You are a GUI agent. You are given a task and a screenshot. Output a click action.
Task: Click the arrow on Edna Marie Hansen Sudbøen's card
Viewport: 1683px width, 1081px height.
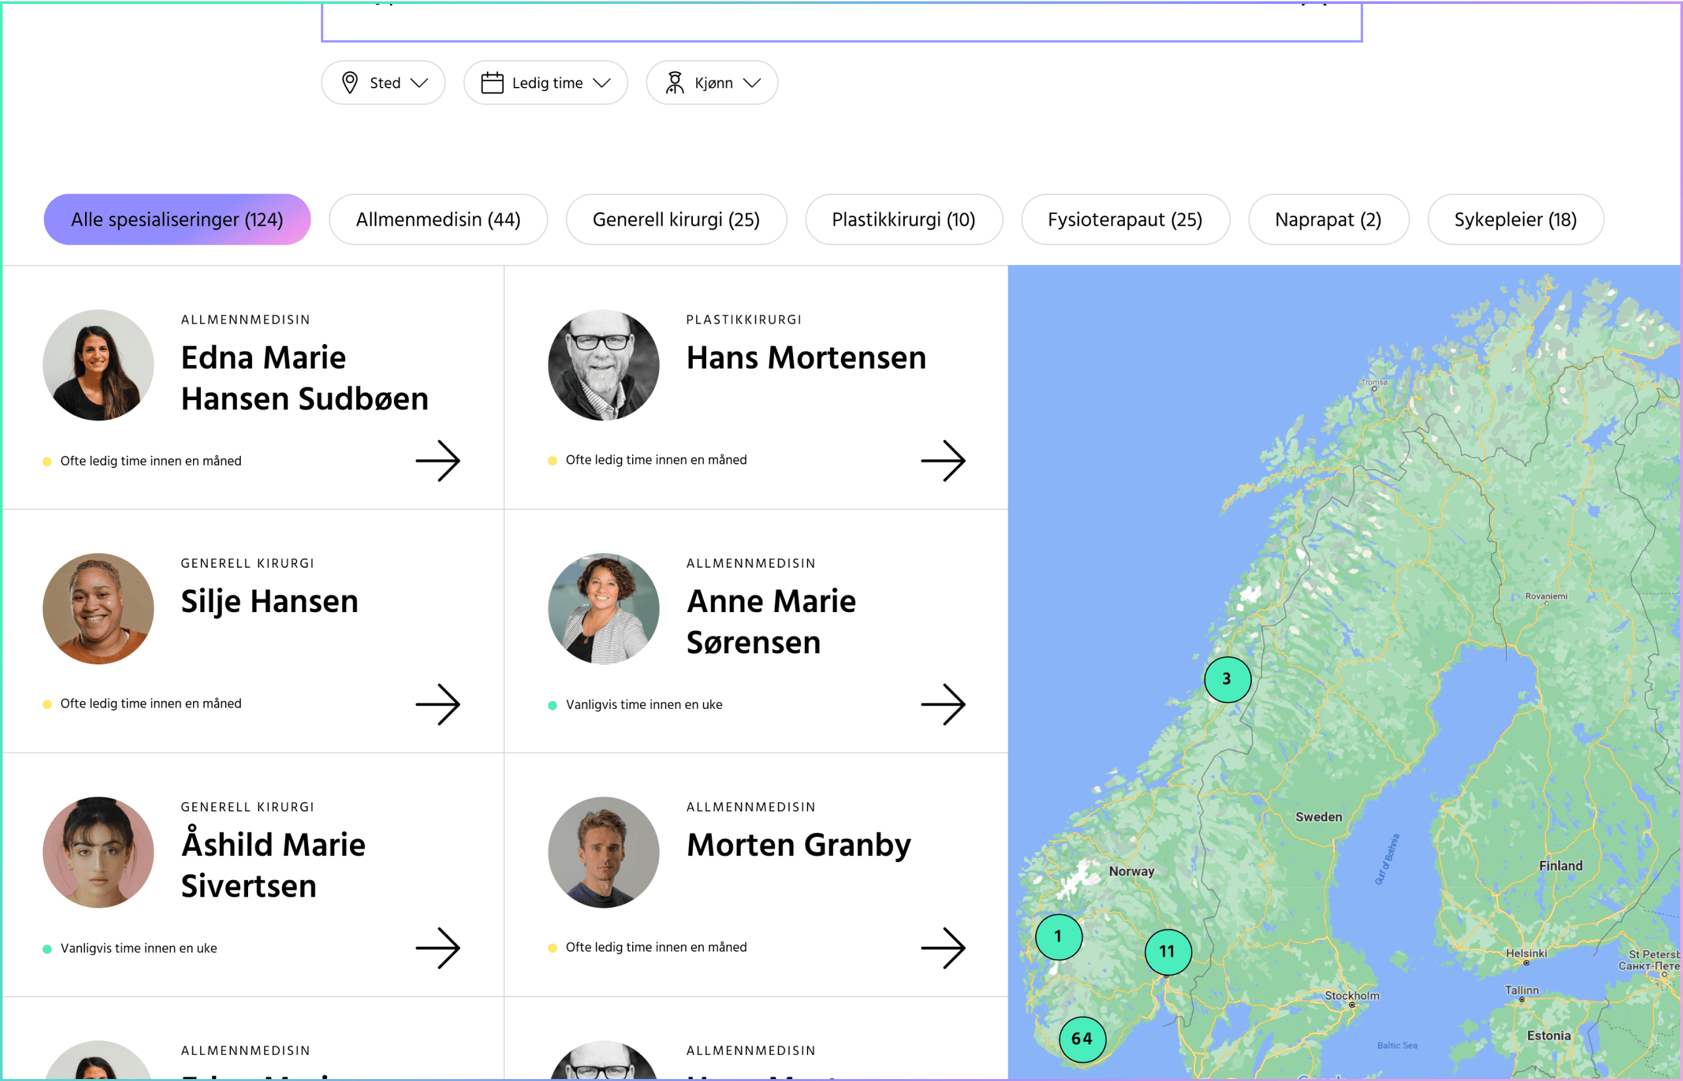pos(439,460)
